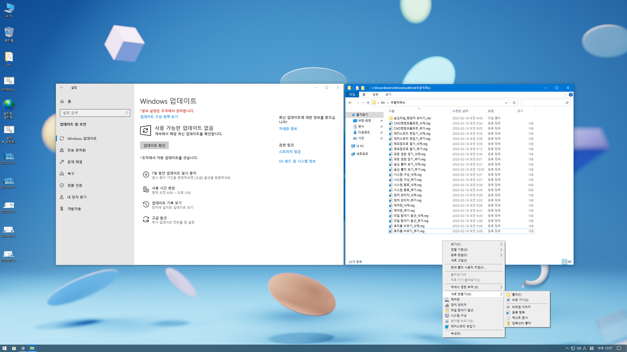The height and width of the screenshot is (352, 627).
Task: Switch Explorer to large icons view
Action: 570,262
